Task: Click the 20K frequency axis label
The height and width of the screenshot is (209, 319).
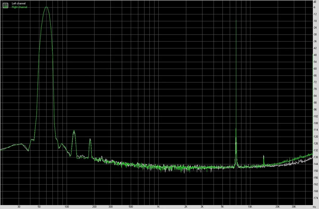Action: tap(278, 206)
